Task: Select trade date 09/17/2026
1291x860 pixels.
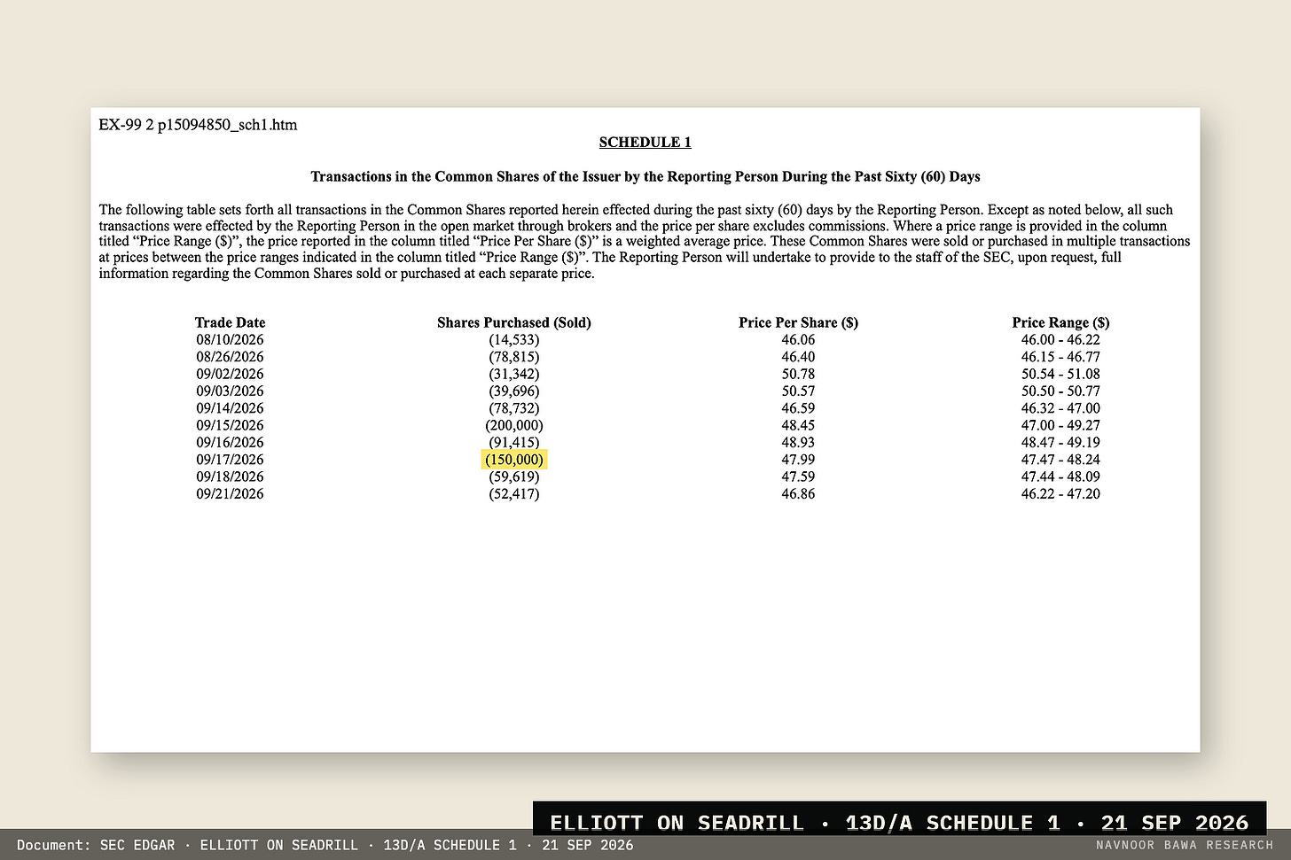Action: point(230,460)
